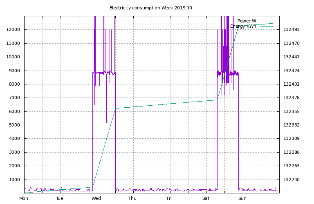Click the 132493 right axis value
The width and height of the screenshot is (314, 204).
[292, 29]
